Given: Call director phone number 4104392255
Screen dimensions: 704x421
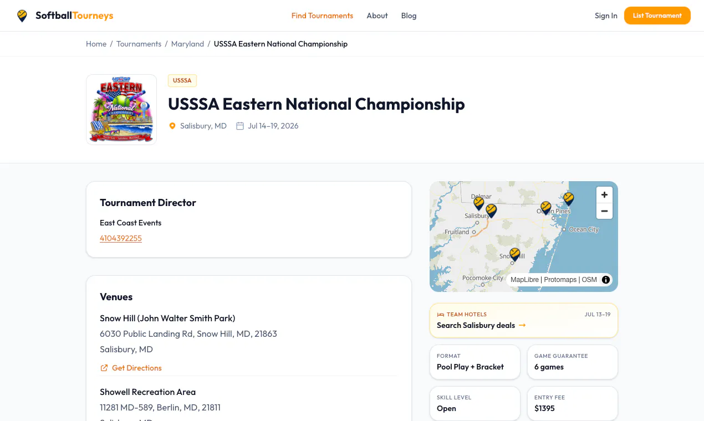Looking at the screenshot, I should click(121, 238).
